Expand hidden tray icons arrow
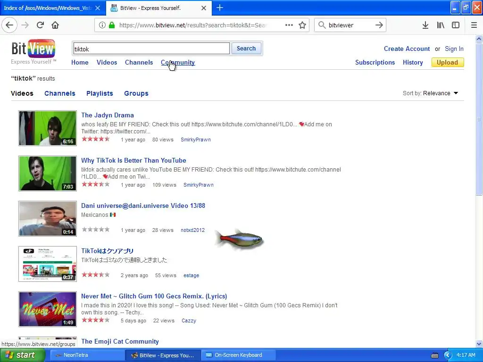This screenshot has width=483, height=362. coord(448,355)
